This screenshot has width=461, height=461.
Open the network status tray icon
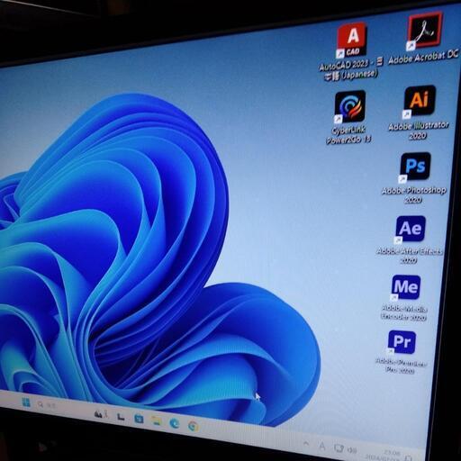(339, 448)
